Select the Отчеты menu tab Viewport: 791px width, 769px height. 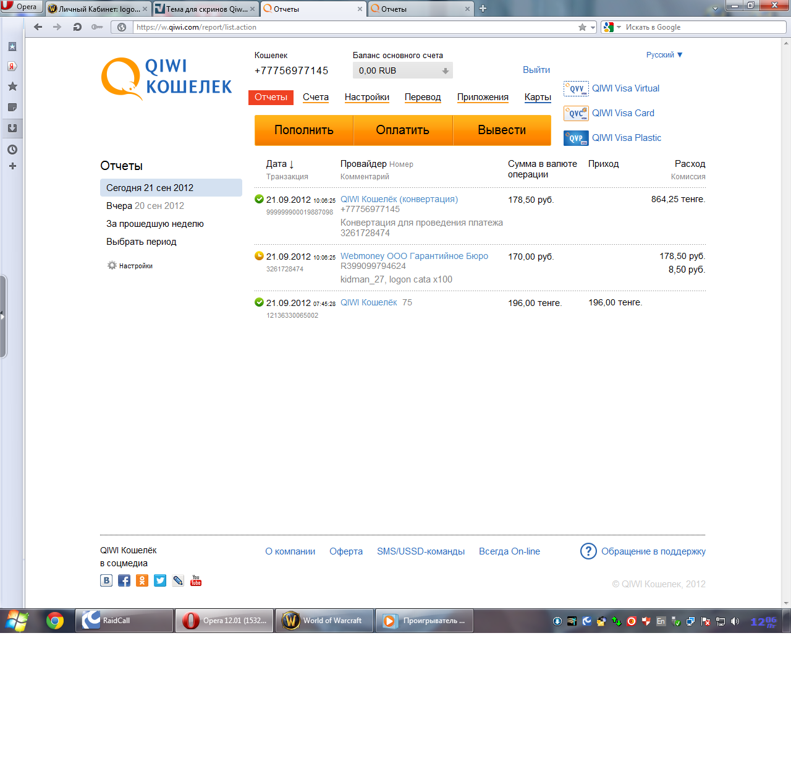click(x=271, y=97)
